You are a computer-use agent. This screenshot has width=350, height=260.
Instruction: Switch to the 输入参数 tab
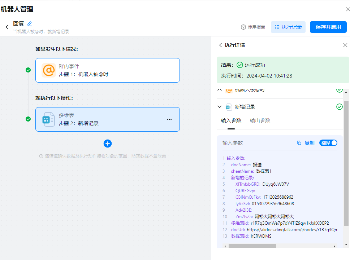pyautogui.click(x=231, y=120)
